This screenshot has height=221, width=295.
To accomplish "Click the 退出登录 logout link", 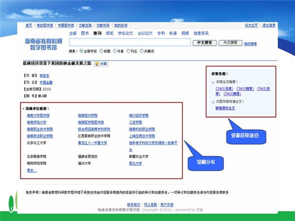I will (269, 26).
